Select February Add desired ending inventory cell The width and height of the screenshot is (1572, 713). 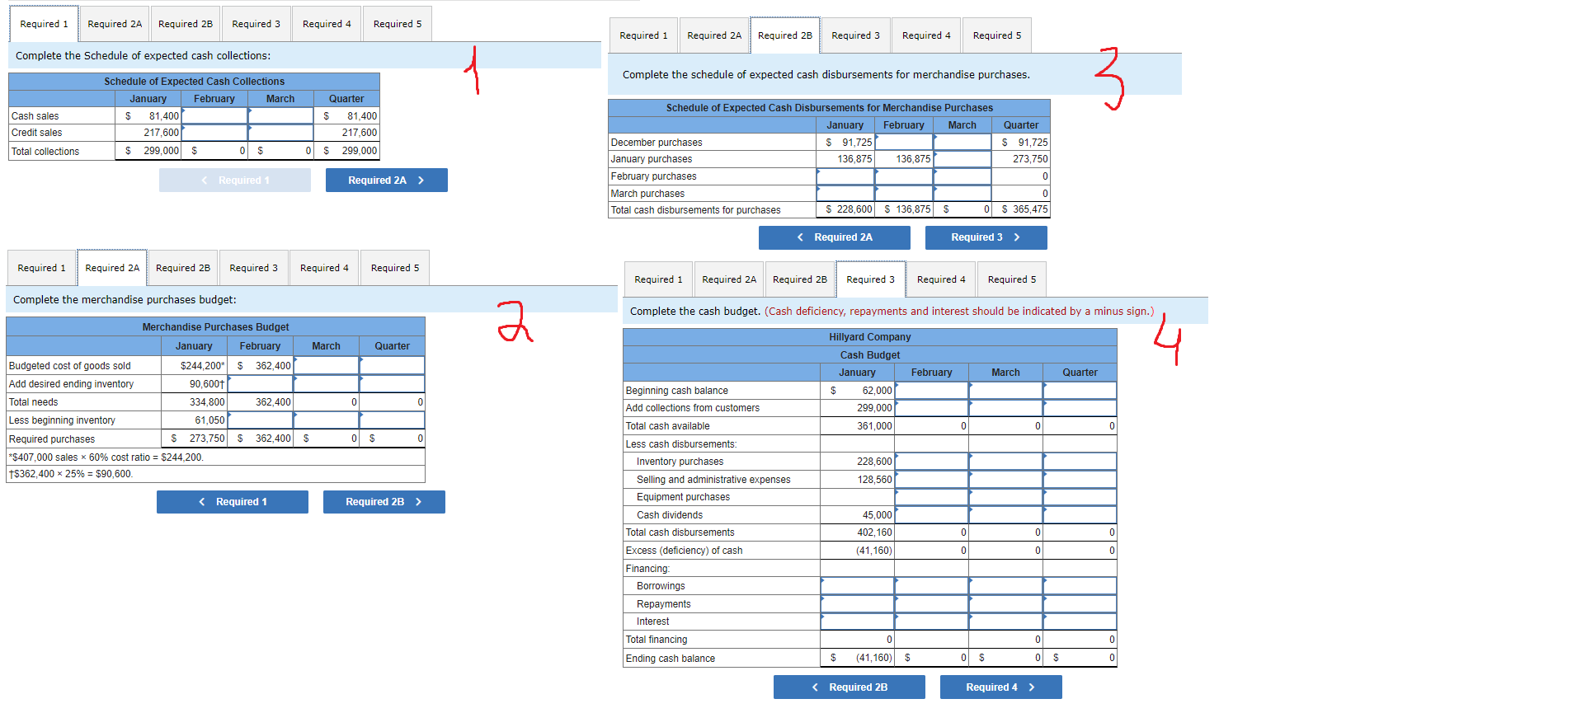(x=261, y=383)
